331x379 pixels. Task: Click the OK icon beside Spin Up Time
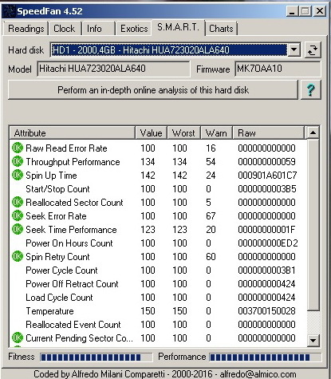[x=18, y=175]
